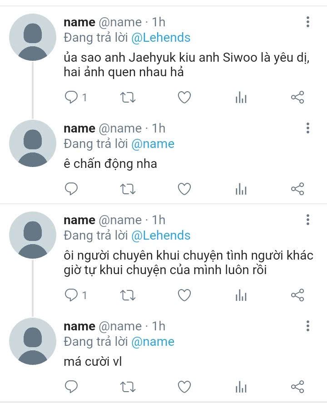Open @name mention above "má cười vl"
The height and width of the screenshot is (403, 327).
[153, 341]
